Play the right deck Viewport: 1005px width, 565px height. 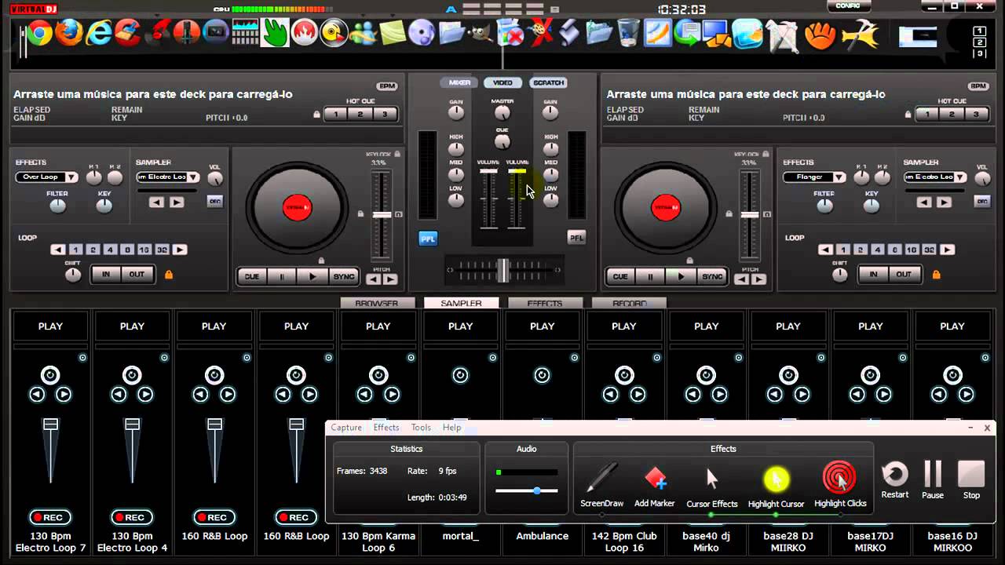681,276
